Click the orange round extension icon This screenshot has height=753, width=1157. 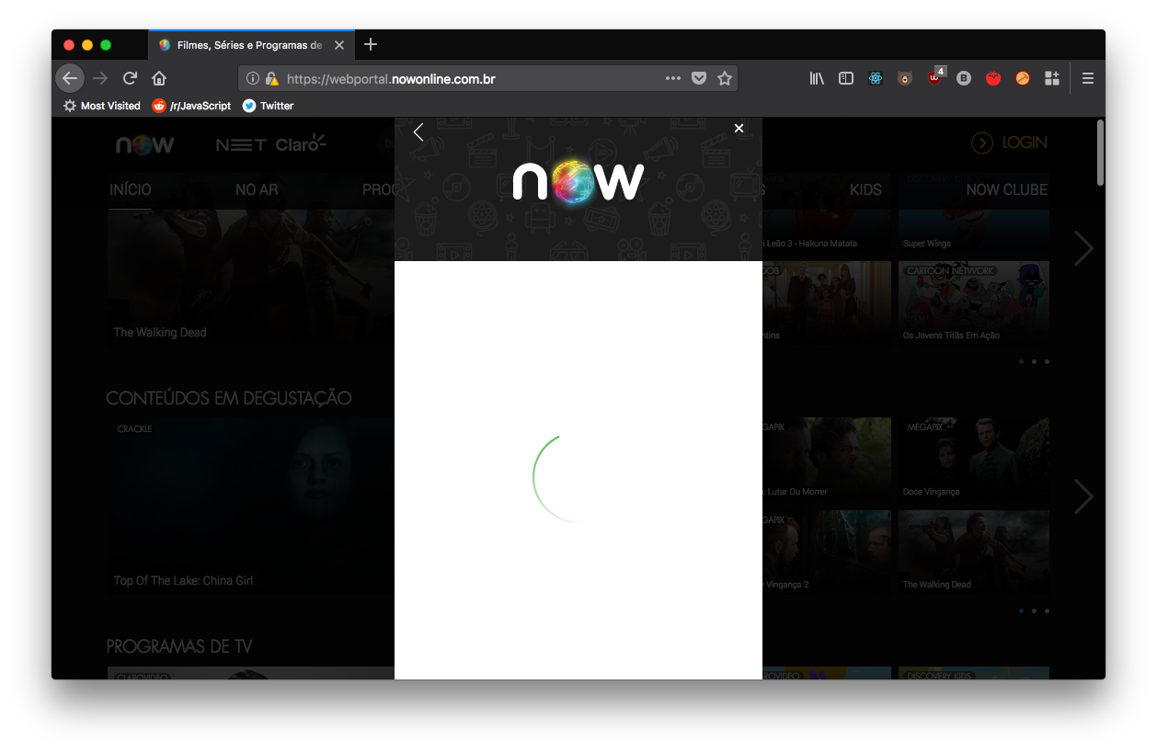pyautogui.click(x=1023, y=78)
